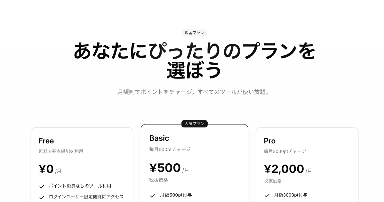Click the 料金プラン badge at top
The height and width of the screenshot is (202, 384).
point(195,33)
